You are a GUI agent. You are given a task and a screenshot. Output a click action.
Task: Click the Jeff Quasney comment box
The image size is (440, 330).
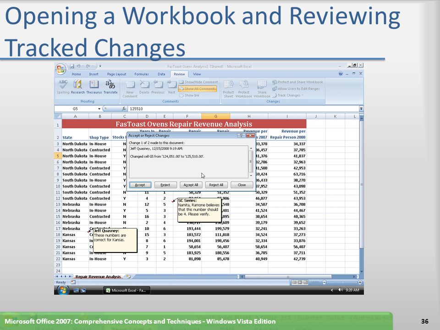(x=115, y=240)
